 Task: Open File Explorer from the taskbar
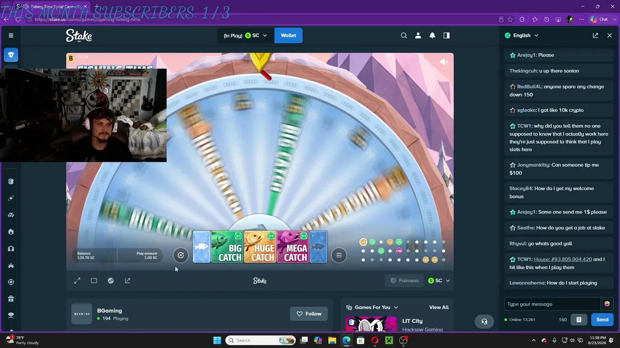(x=332, y=340)
